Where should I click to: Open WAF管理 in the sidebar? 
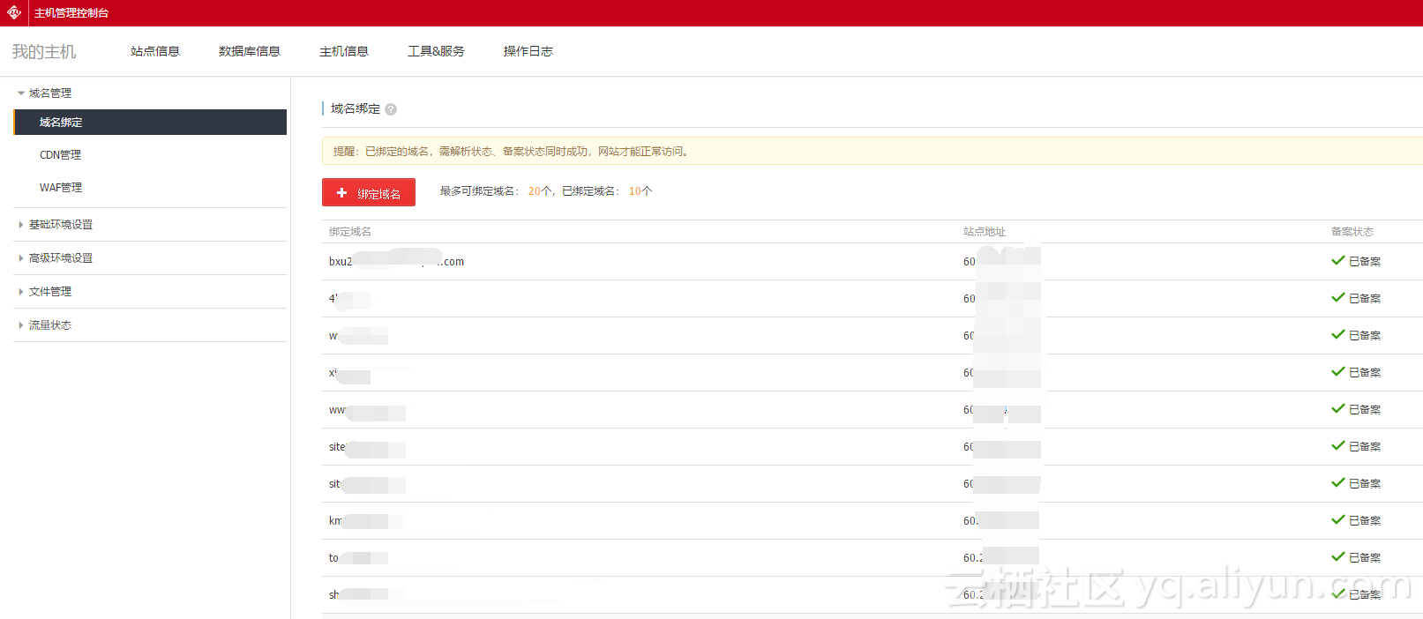coord(61,188)
